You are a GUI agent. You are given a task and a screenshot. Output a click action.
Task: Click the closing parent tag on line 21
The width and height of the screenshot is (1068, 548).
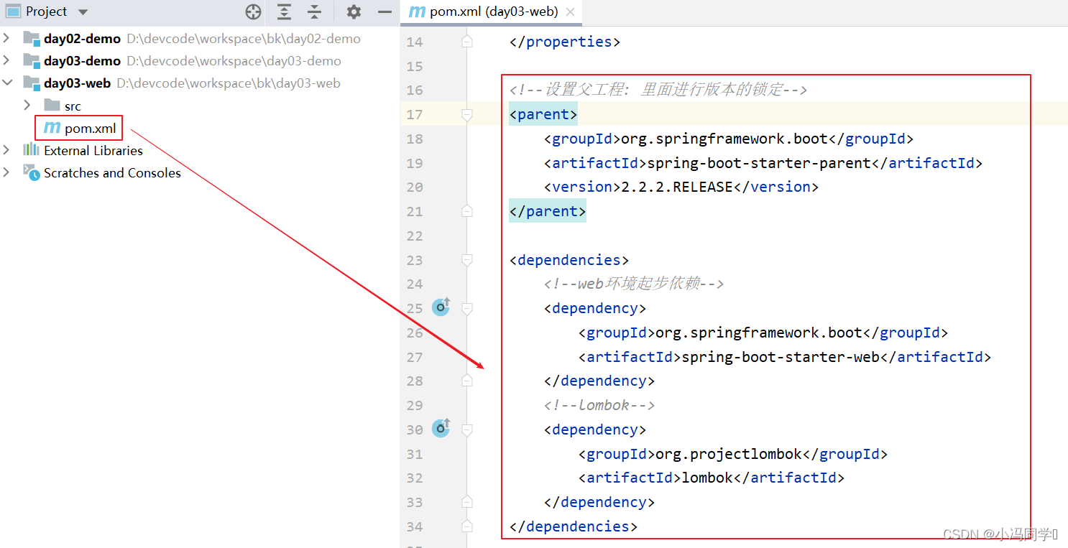coord(548,211)
